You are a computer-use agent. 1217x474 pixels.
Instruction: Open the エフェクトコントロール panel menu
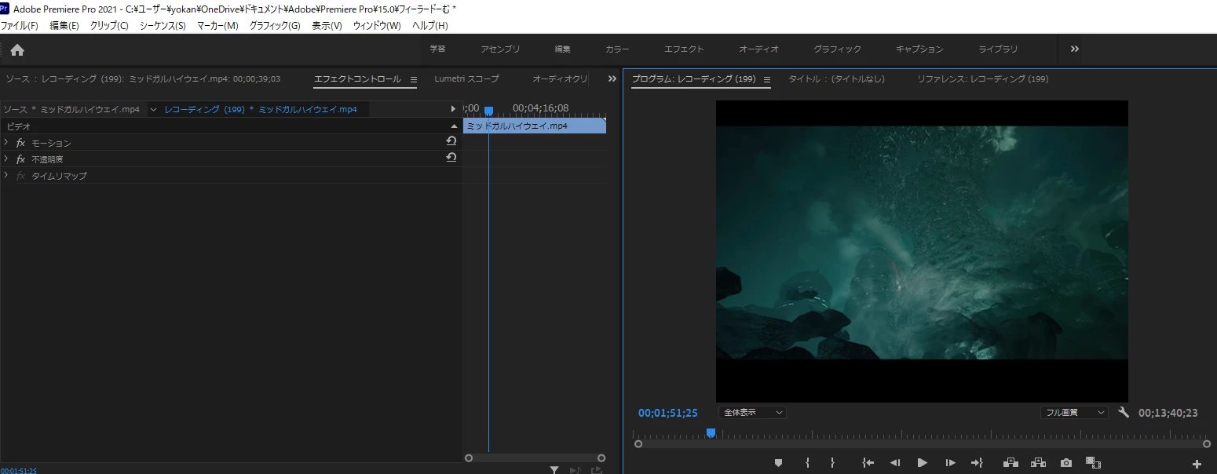(x=414, y=79)
